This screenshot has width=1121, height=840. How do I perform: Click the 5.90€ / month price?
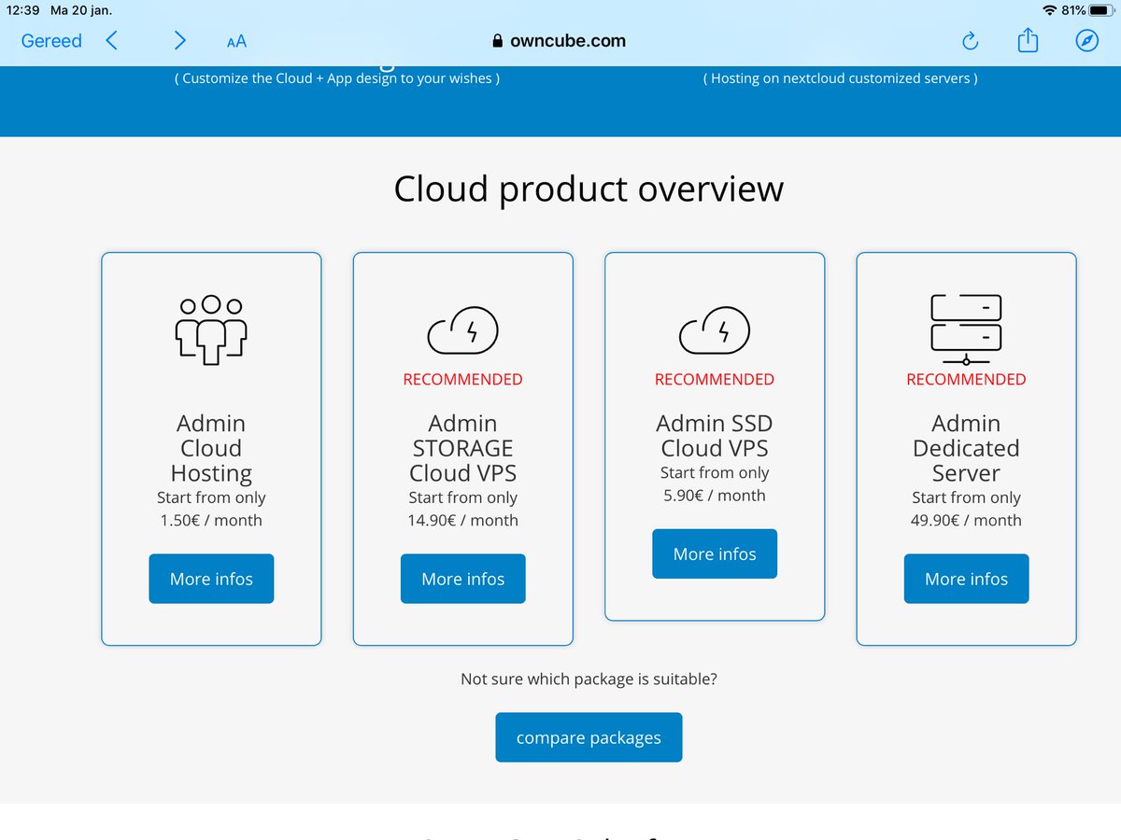[x=715, y=496]
